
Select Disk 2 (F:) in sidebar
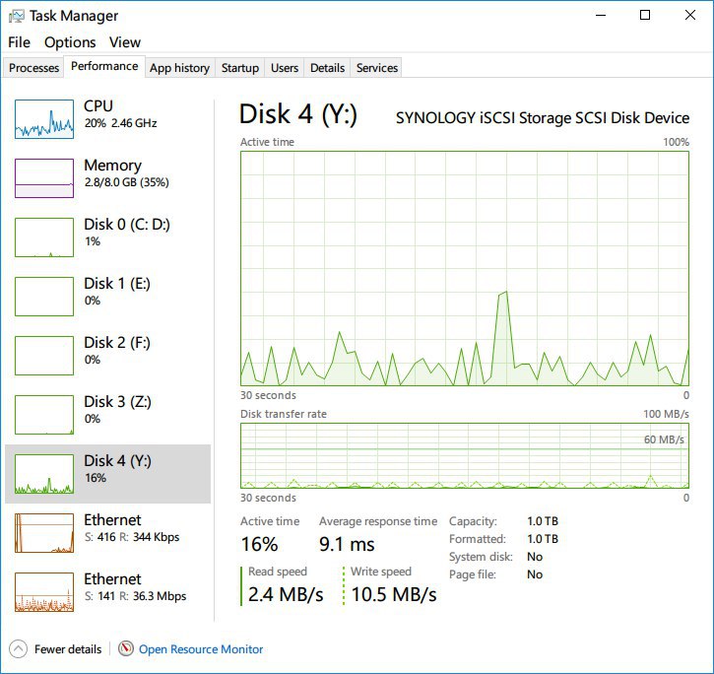click(116, 351)
